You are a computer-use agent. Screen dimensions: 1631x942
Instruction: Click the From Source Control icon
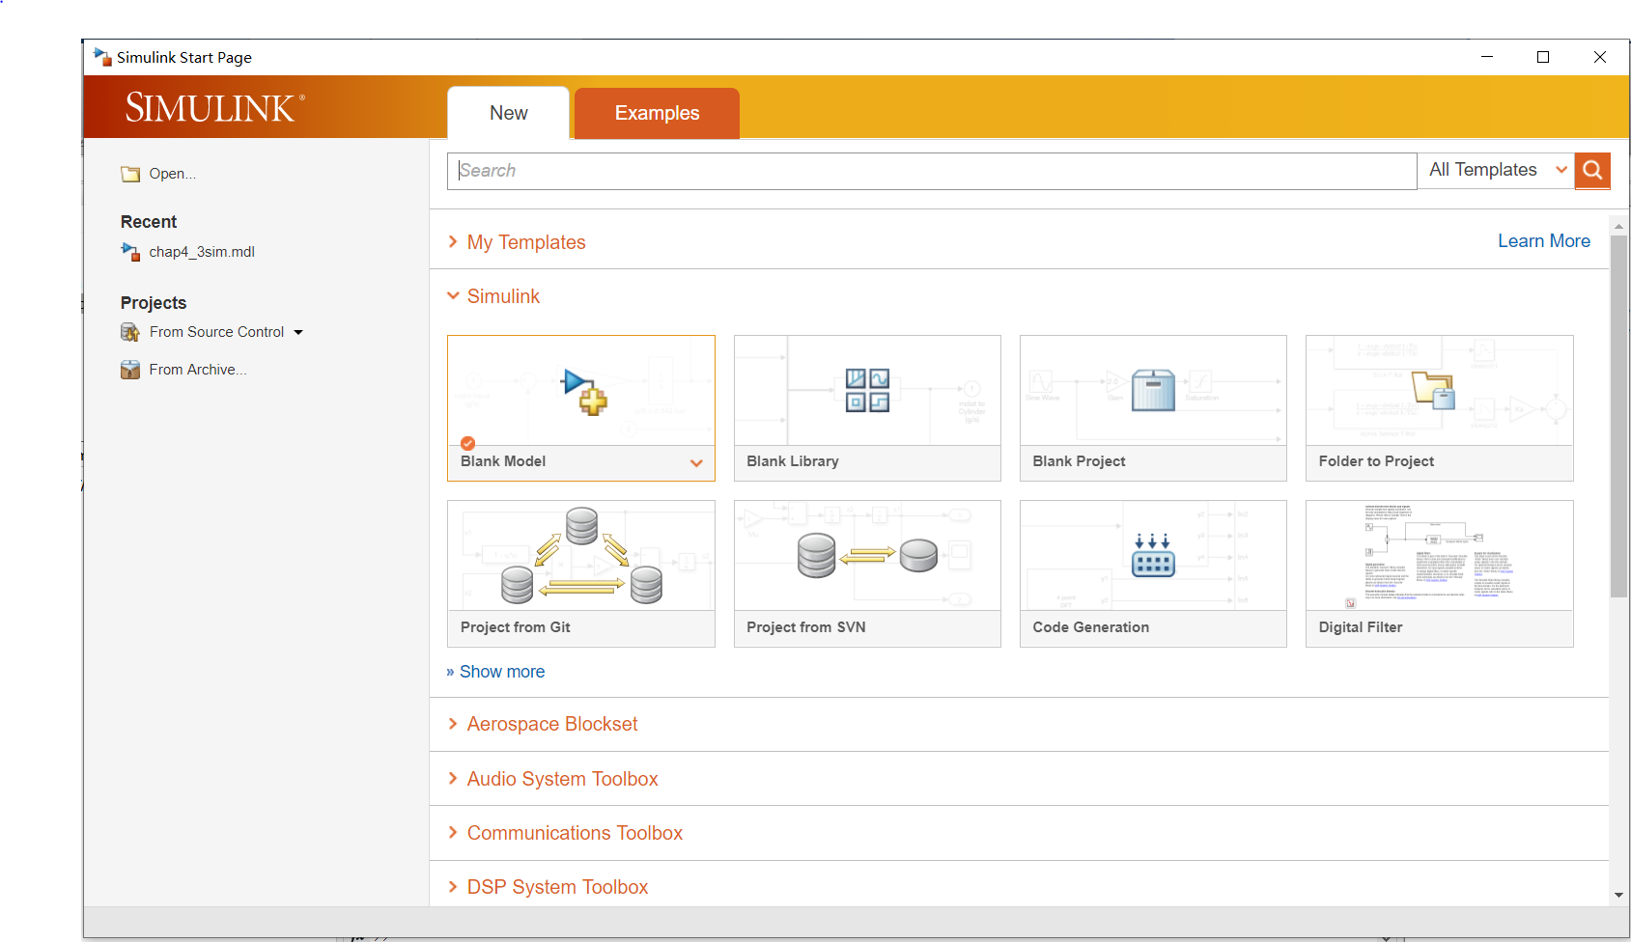130,332
